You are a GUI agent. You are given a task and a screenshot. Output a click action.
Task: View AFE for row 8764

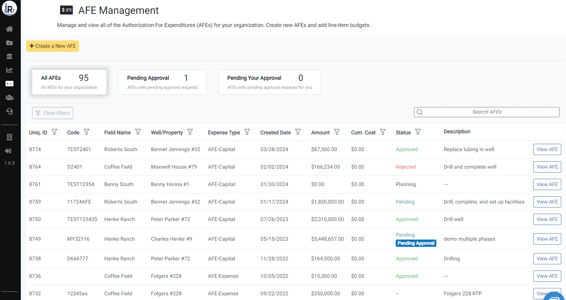click(547, 167)
